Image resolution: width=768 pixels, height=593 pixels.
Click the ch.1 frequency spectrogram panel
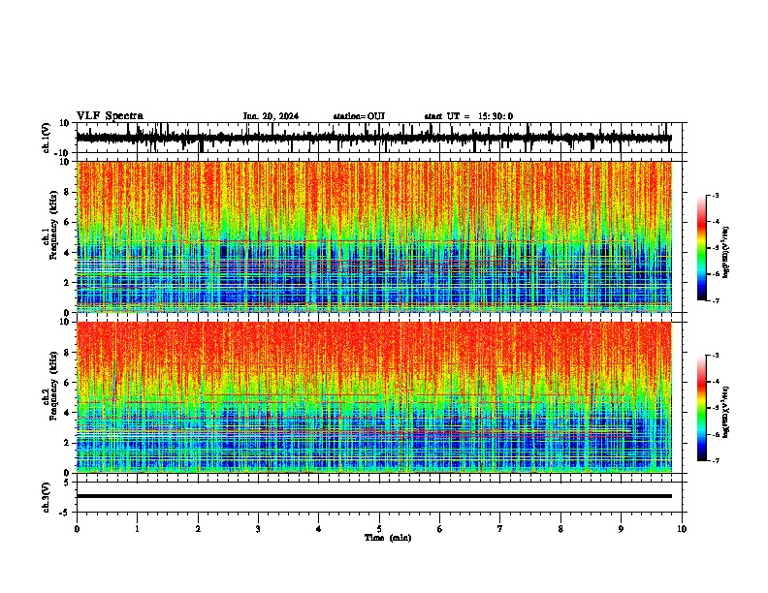pyautogui.click(x=373, y=236)
